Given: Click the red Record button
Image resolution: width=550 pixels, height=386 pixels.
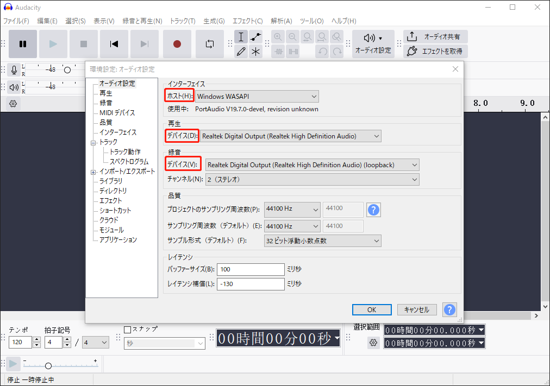Looking at the screenshot, I should [x=177, y=45].
